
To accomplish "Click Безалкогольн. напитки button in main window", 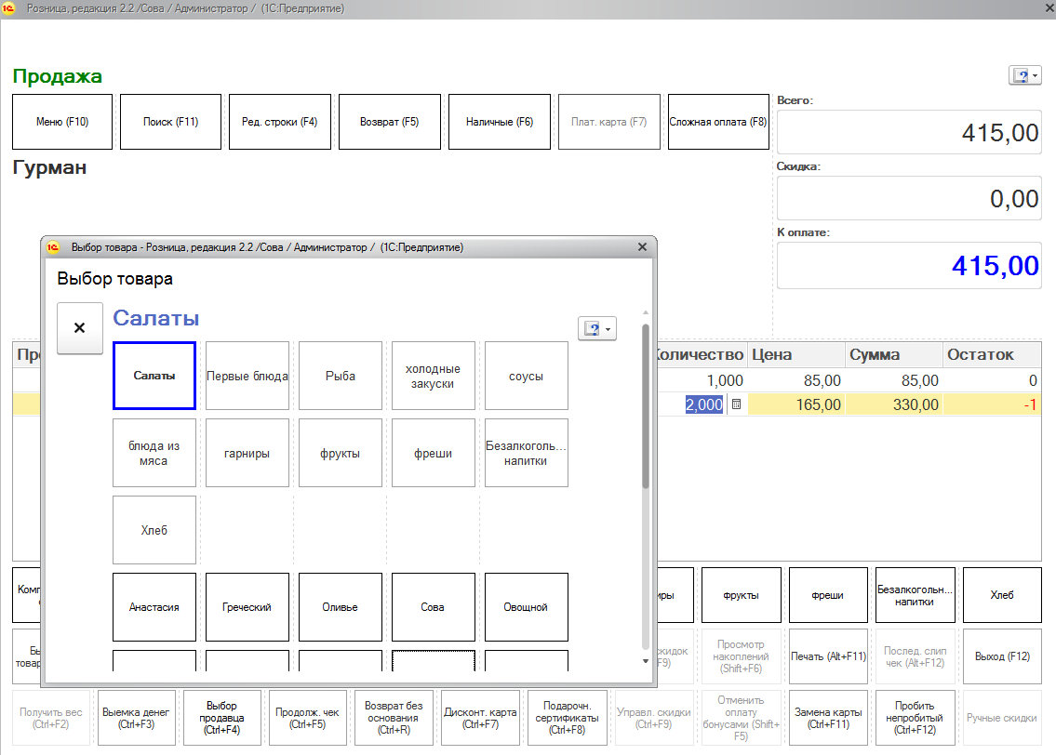I will [x=915, y=595].
